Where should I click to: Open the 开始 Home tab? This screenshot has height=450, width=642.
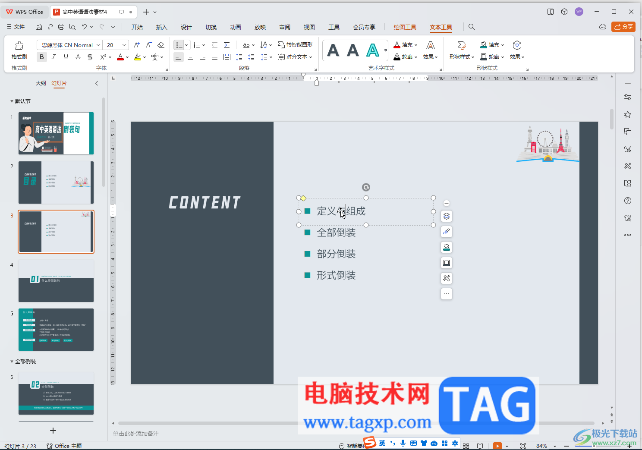(137, 27)
